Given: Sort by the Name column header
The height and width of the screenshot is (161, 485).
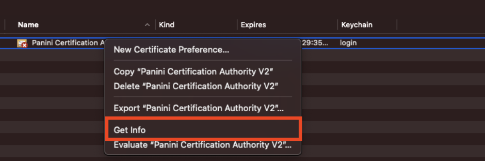Looking at the screenshot, I should click(28, 25).
